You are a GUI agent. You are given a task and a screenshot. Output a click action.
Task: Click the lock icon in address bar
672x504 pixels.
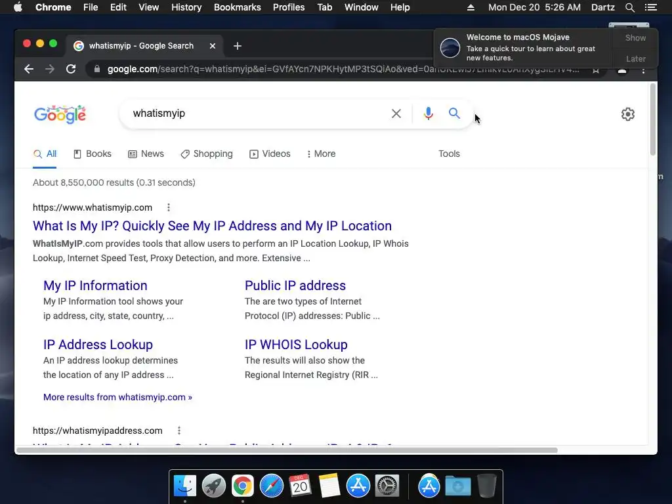[x=97, y=69]
